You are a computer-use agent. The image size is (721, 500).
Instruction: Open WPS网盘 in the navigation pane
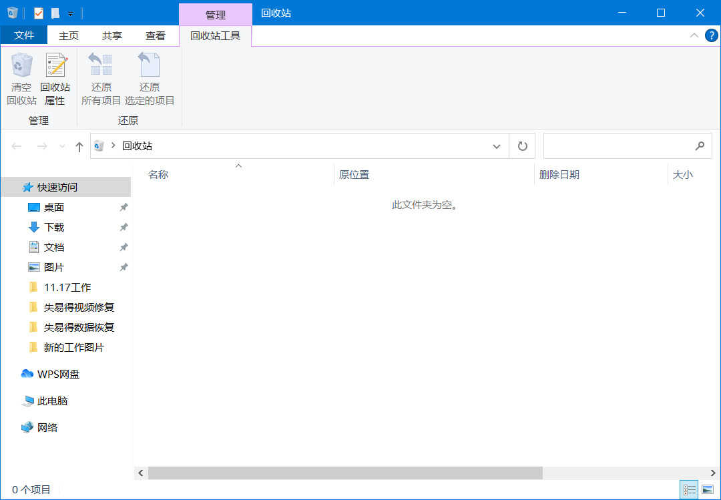click(58, 374)
